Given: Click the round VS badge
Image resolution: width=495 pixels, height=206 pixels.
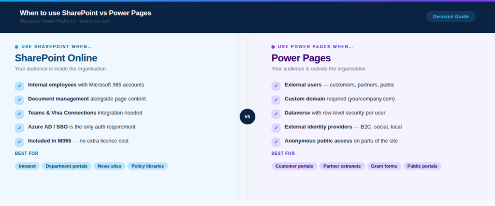Looking at the screenshot, I should coord(247,117).
